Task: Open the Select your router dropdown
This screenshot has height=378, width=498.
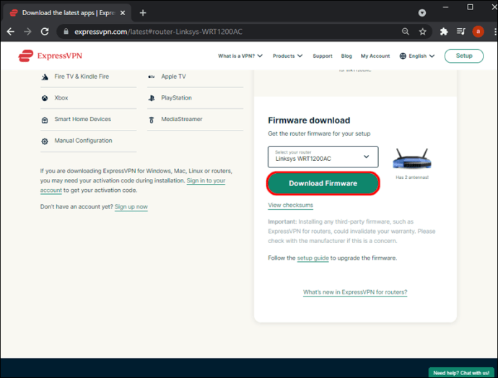Action: click(x=323, y=157)
